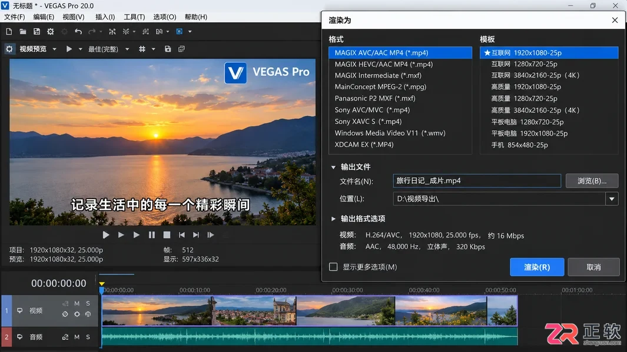627x352 pixels.
Task: Open project properties gear in main toolbar
Action: [51, 32]
